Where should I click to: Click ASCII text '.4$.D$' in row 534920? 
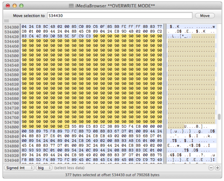tap(175, 155)
